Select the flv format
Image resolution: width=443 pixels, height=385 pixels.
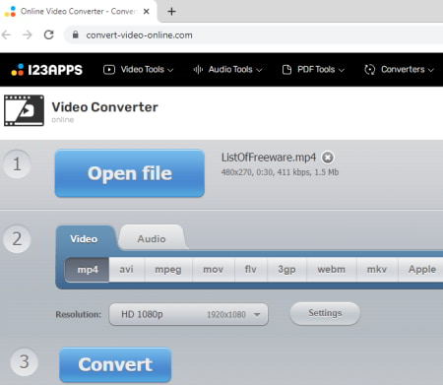[x=251, y=270]
